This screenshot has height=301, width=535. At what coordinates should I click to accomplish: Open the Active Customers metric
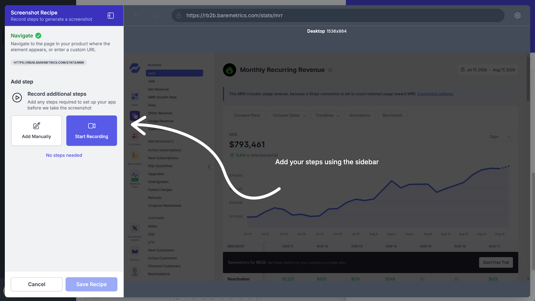[162, 258]
